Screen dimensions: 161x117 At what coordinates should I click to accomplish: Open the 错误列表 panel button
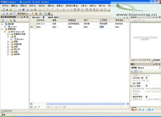coord(6,111)
